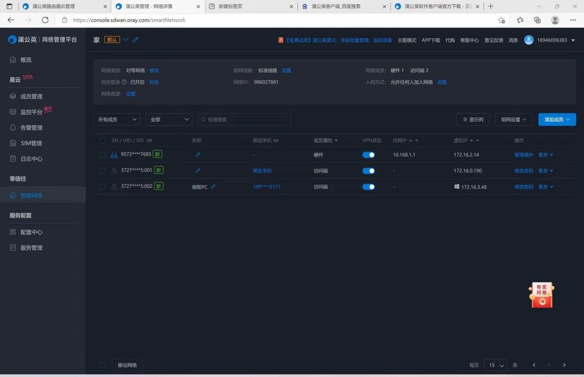Screen dimensions: 584x377
Task: Open 成员管理 in sidebar
Action: pos(26,96)
